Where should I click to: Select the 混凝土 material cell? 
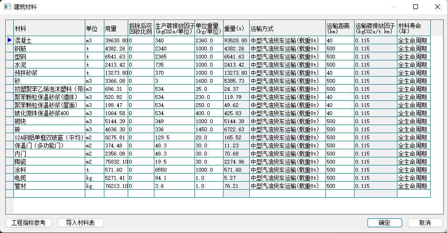pos(49,41)
